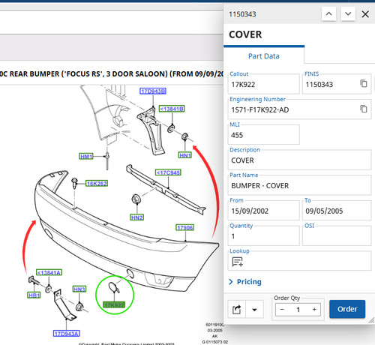The width and height of the screenshot is (375, 345).
Task: Click the Quantity field showing 1
Action: click(263, 236)
